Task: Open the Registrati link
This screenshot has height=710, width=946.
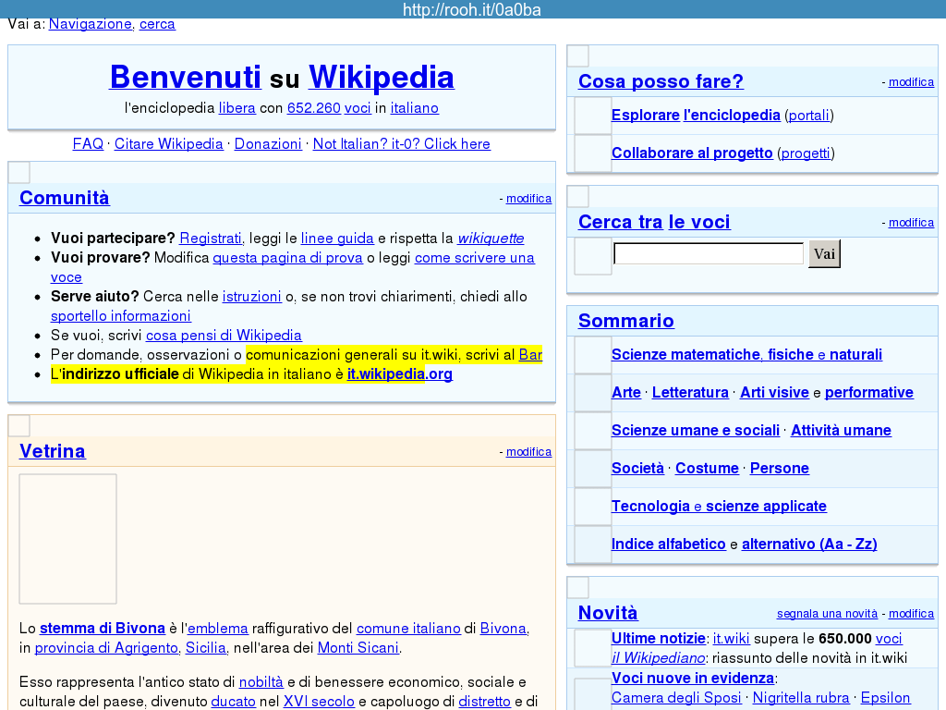Action: [x=211, y=238]
